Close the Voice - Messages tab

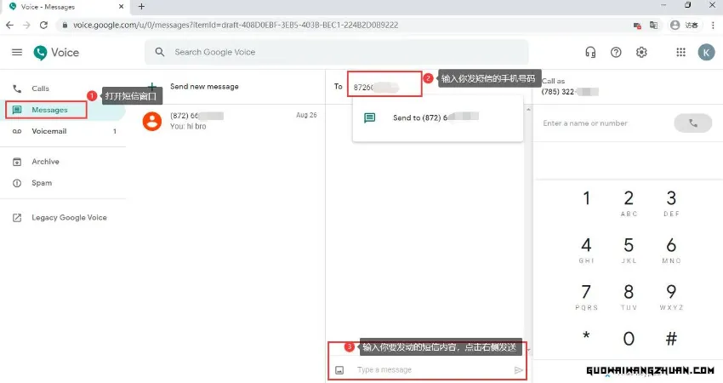(x=122, y=7)
